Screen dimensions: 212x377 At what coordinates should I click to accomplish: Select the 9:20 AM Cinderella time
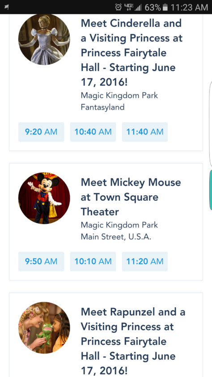[41, 132]
